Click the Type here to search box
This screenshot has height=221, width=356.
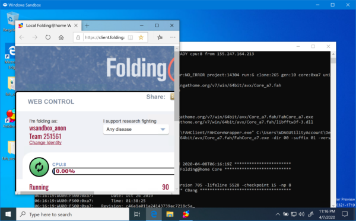(72, 214)
